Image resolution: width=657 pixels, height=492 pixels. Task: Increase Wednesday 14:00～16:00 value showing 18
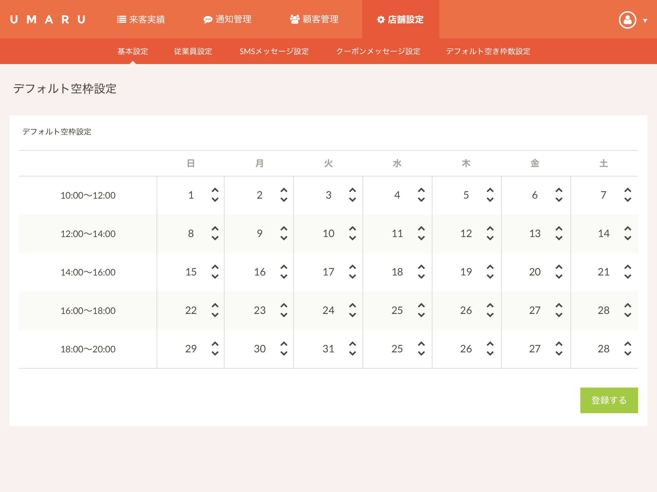(x=421, y=267)
